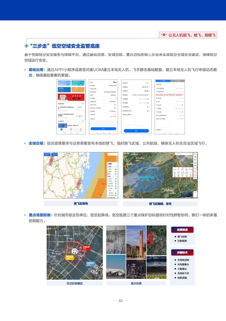Collapse the second legend section in the 禁飞区查询 panel
The image size is (226, 321).
pyautogui.click(x=116, y=176)
